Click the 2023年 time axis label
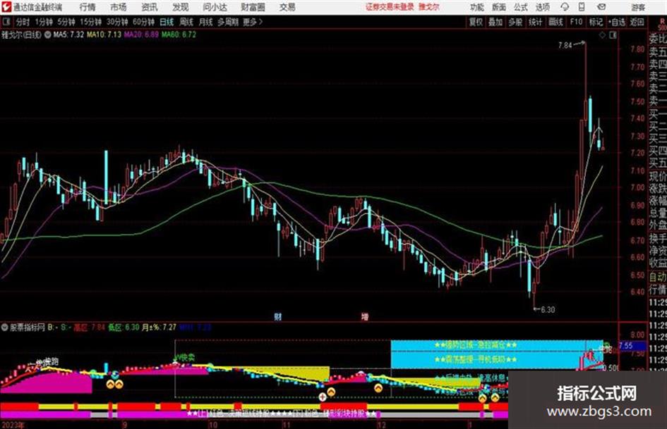667x429 pixels. [x=13, y=424]
